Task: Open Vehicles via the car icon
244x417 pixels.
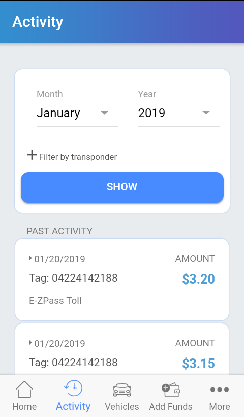Action: (x=122, y=390)
